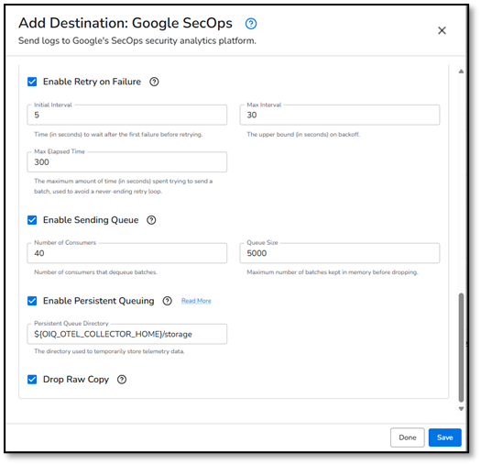Screen dimensions: 481x465
Task: Toggle the Drop Raw Copy checkbox
Action: click(x=32, y=380)
